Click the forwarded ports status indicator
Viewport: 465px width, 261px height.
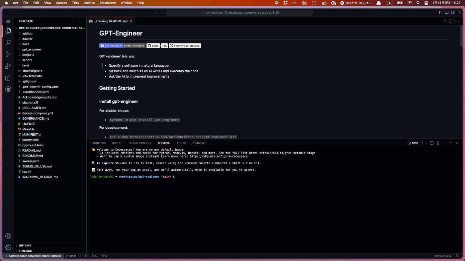point(104,256)
